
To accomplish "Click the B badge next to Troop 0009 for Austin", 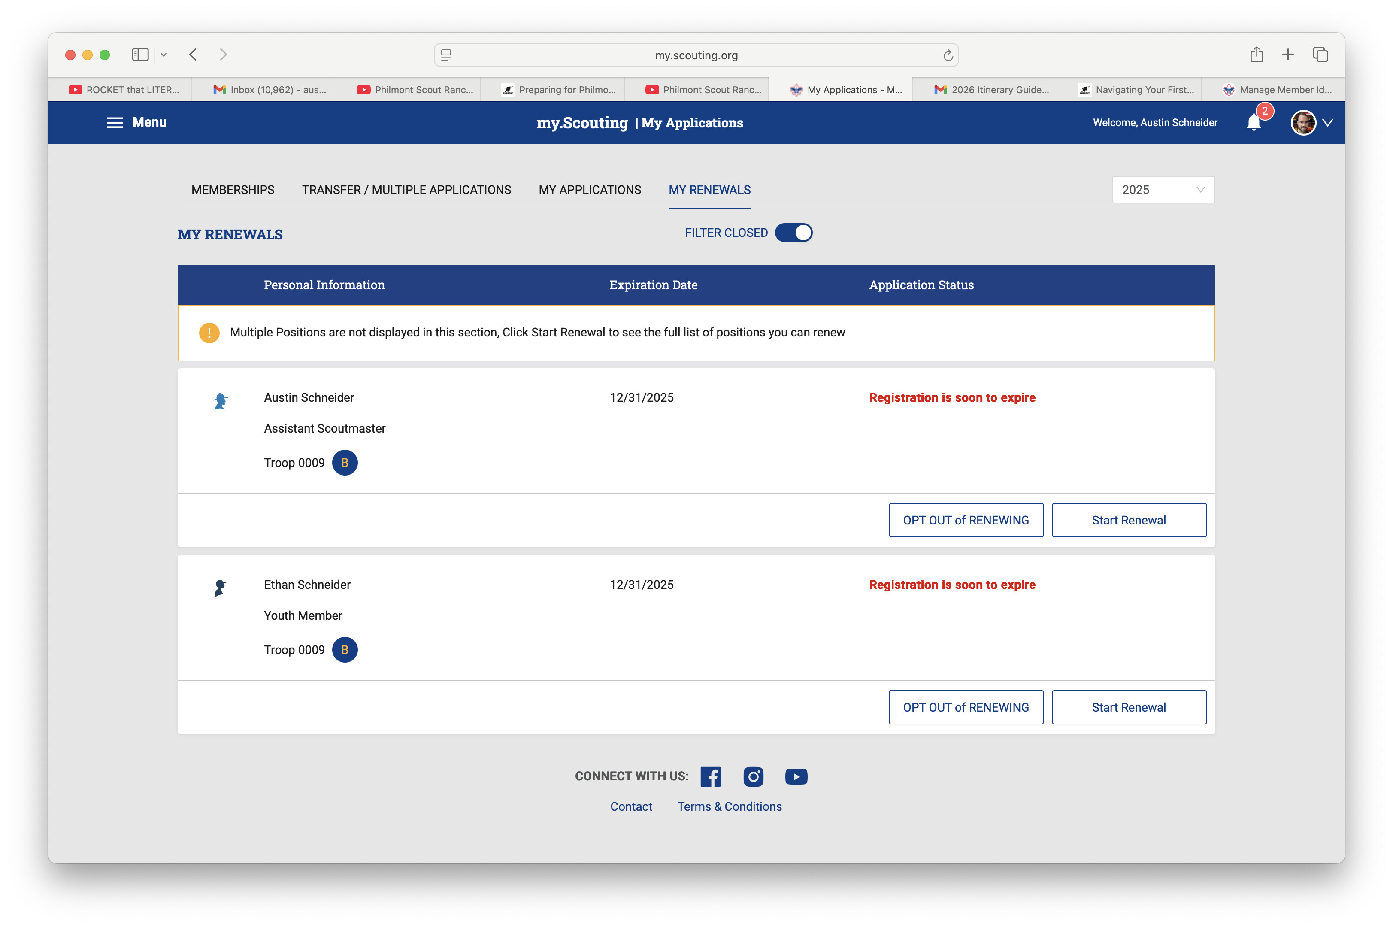I will (x=345, y=463).
